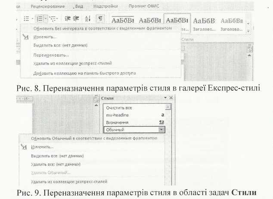Close the Стили task pane
Image resolution: width=273 pixels, height=199 pixels.
click(x=171, y=98)
